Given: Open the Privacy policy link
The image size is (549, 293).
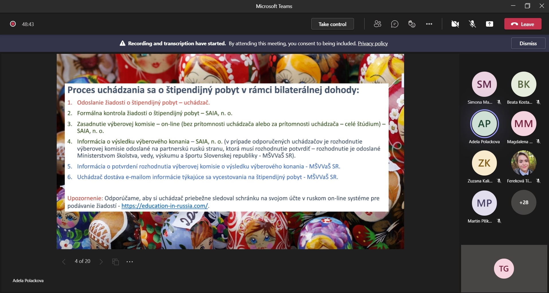Looking at the screenshot, I should click(x=373, y=43).
